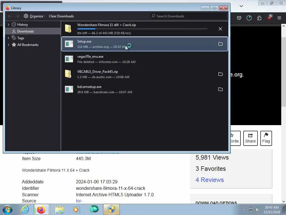
Task: Click the security shield taskbar icon
Action: tap(111, 209)
